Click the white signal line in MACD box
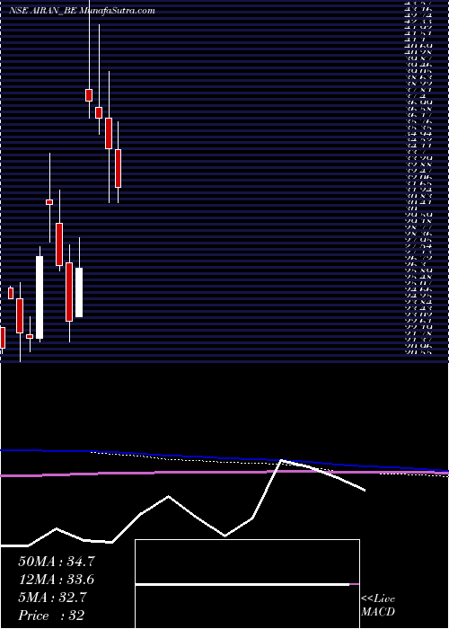 pyautogui.click(x=242, y=584)
